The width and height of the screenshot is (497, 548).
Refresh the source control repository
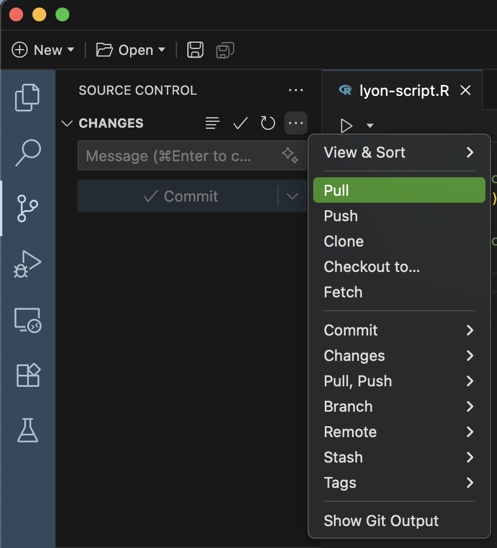point(268,123)
